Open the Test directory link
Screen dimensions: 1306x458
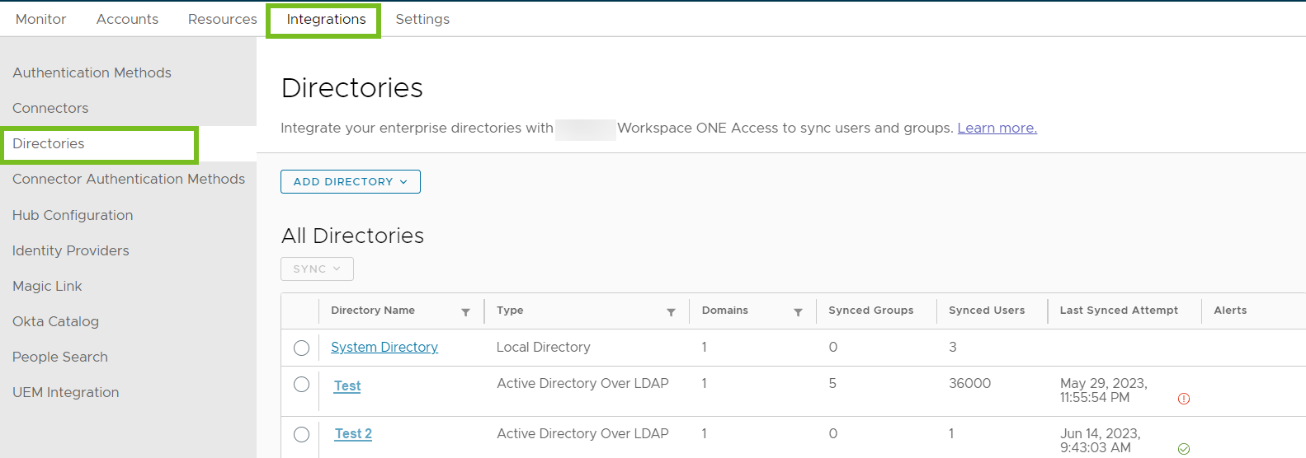347,386
